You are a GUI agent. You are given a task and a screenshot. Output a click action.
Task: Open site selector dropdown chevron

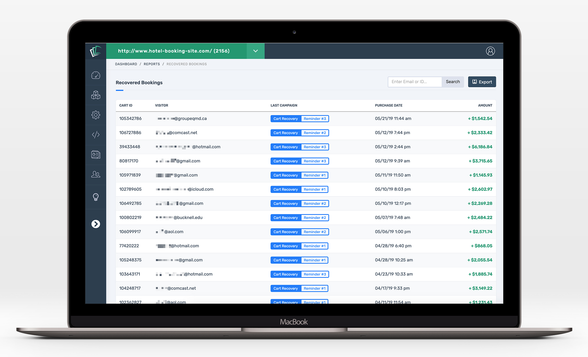pos(255,51)
